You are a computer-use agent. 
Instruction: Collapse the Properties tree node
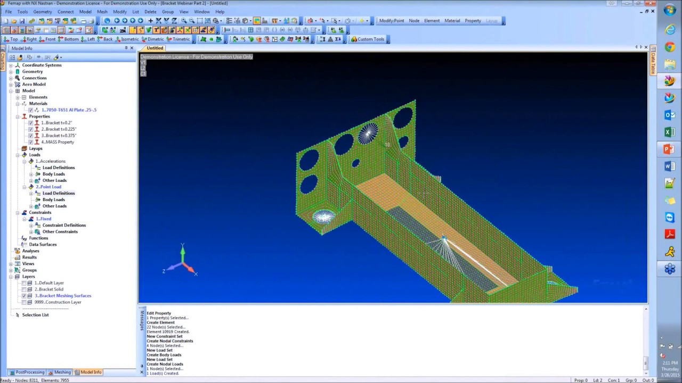[x=17, y=116]
